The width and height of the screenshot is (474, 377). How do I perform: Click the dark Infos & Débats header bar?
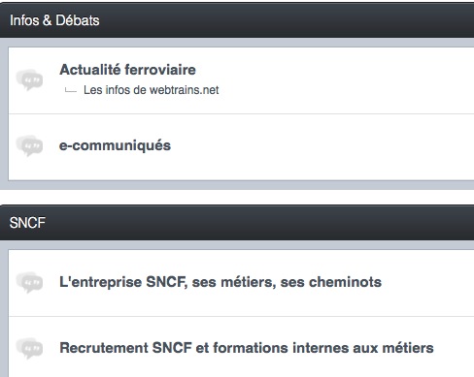(237, 20)
